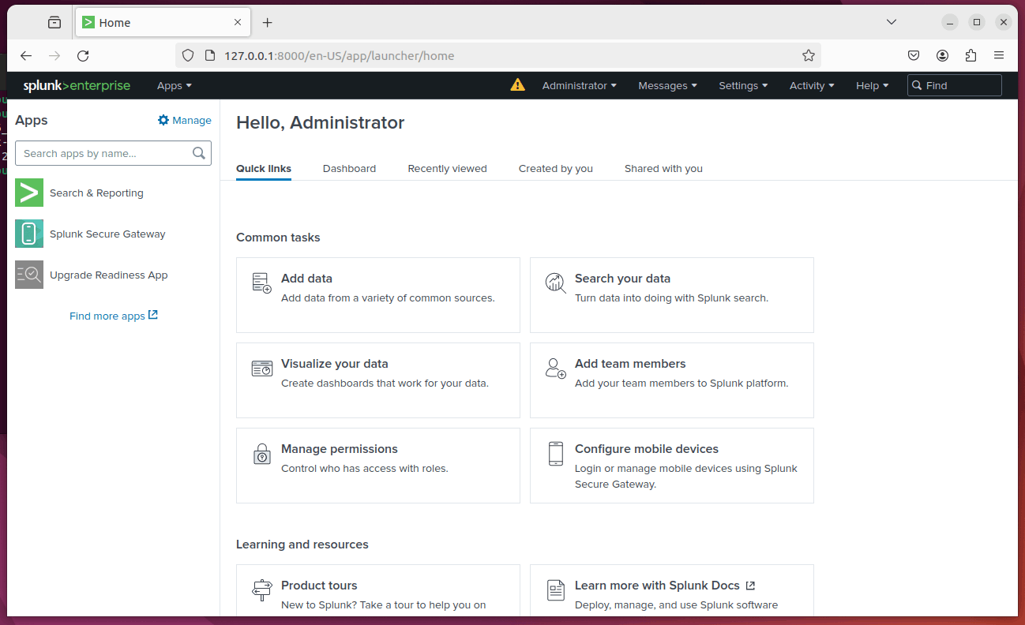This screenshot has width=1025, height=625.
Task: Switch to the Recently viewed tab
Action: 447,168
